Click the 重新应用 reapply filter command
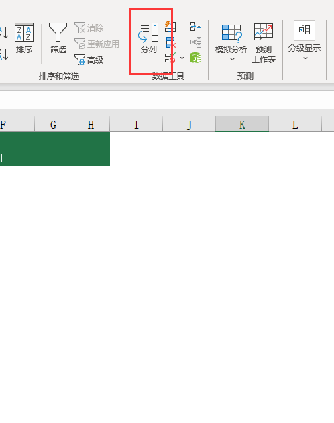 [x=97, y=44]
